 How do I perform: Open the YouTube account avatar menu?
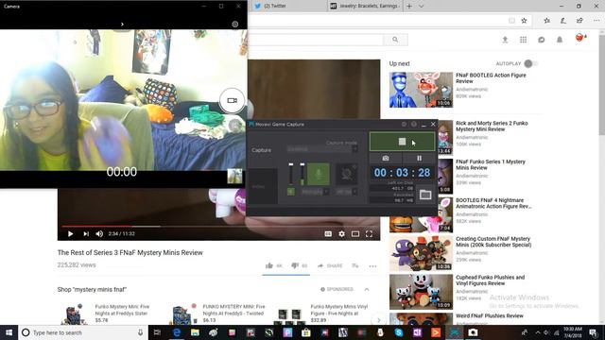(579, 38)
